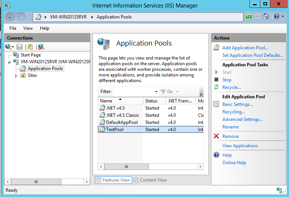Open the File menu
The width and height of the screenshot is (289, 197).
(13, 28)
